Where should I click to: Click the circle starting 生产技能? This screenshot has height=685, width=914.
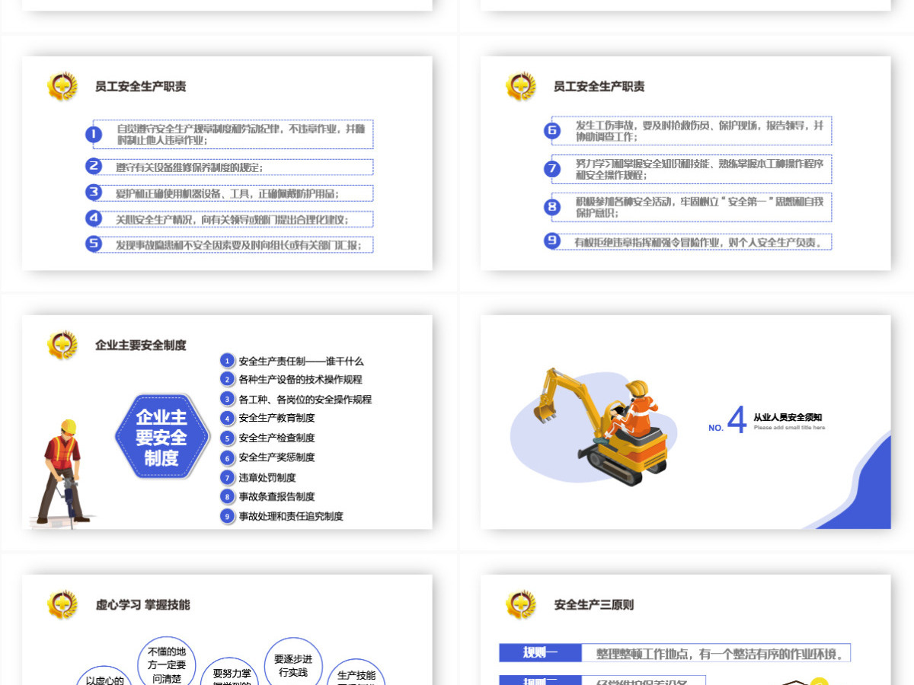(356, 672)
